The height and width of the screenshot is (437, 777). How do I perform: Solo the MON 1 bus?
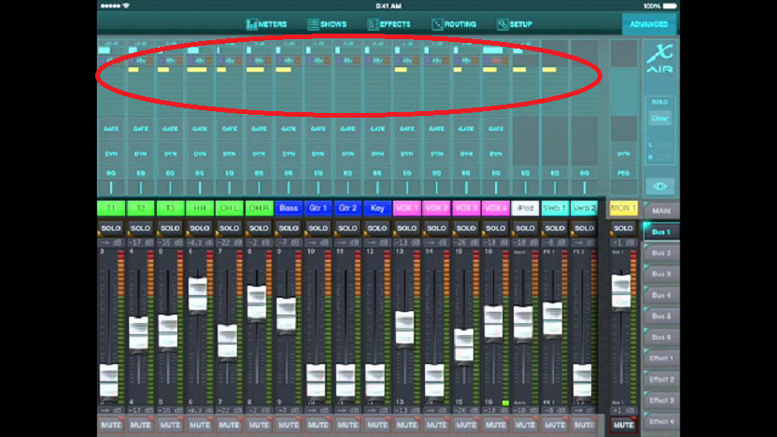tap(624, 229)
